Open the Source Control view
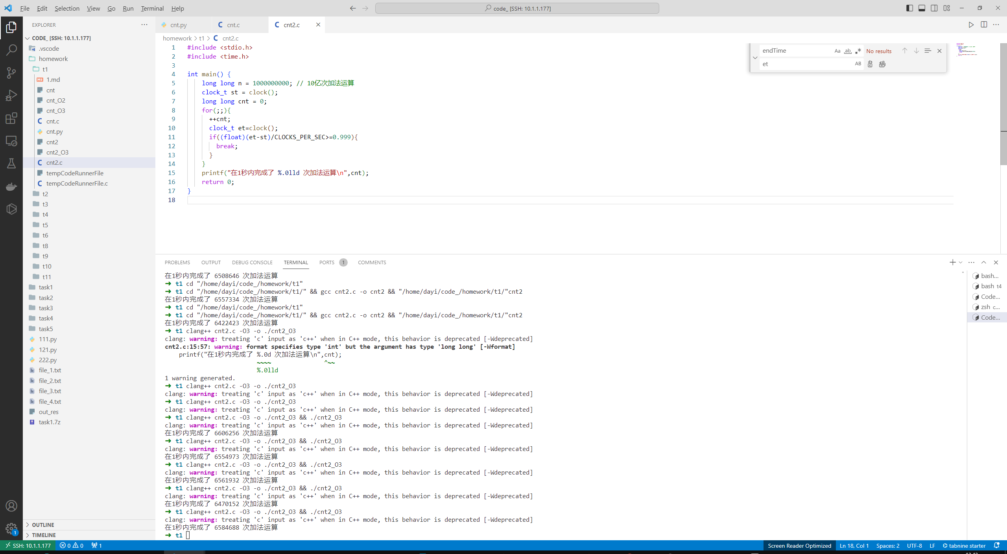The image size is (1007, 554). tap(11, 72)
